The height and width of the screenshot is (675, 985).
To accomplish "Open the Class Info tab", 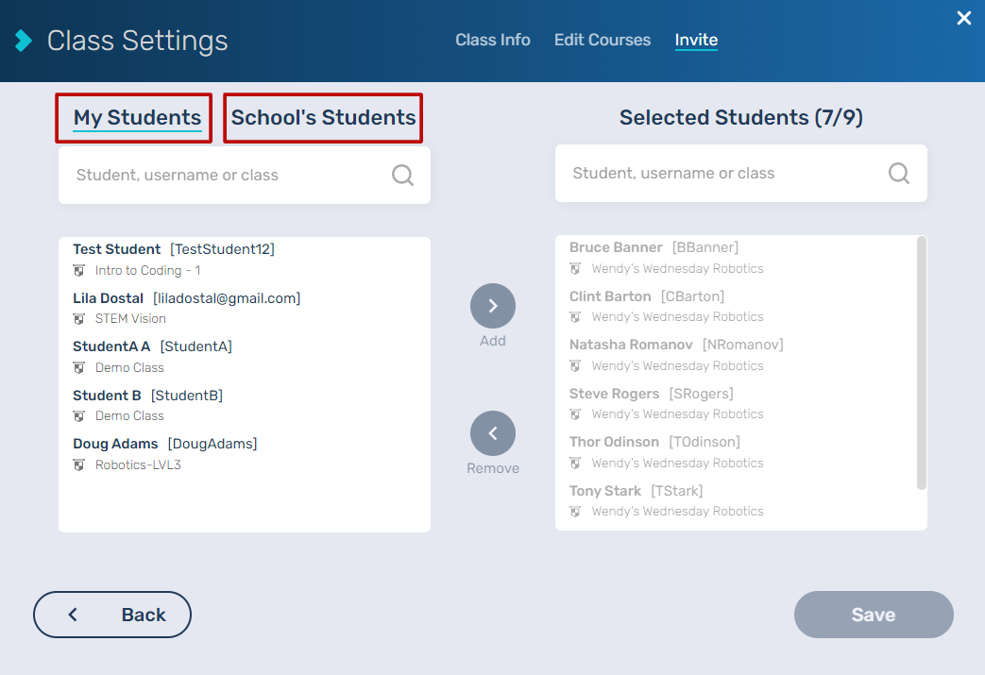I will pos(492,41).
